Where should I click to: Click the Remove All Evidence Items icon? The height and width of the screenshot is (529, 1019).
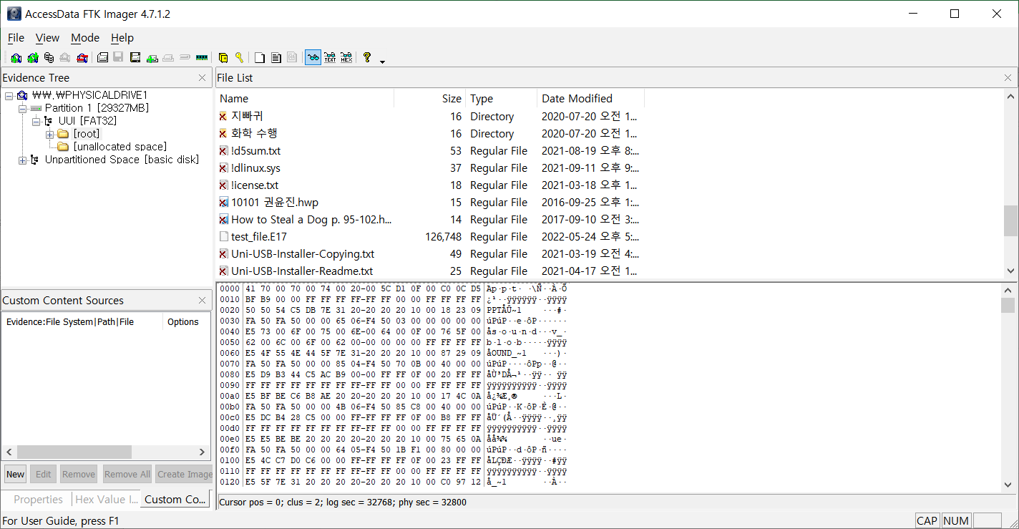click(x=82, y=57)
